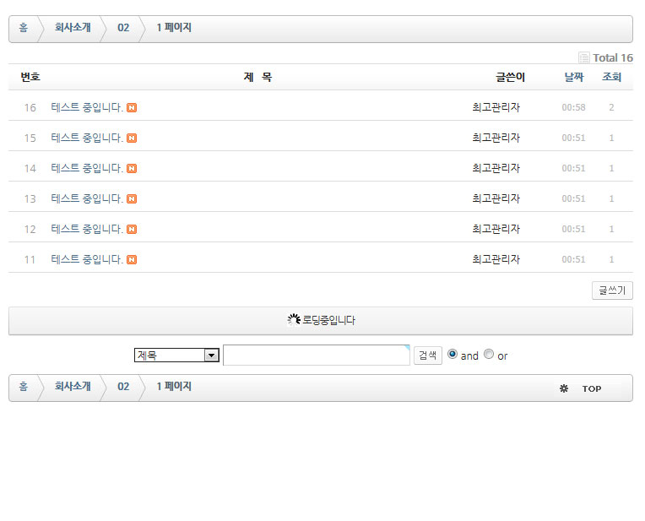Click the gear icon in bottom bar
The image size is (645, 521).
tap(564, 388)
